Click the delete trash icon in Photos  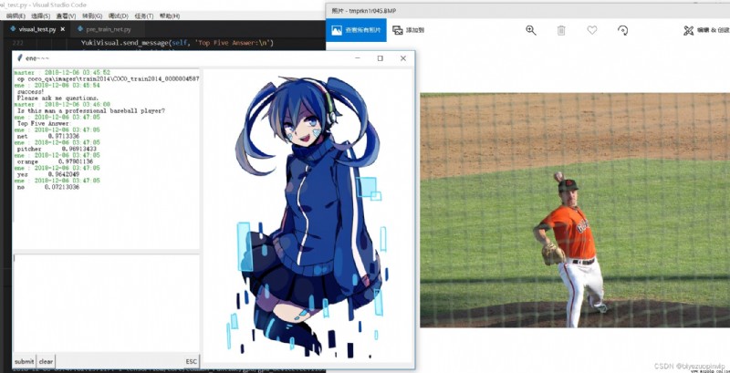pyautogui.click(x=561, y=30)
